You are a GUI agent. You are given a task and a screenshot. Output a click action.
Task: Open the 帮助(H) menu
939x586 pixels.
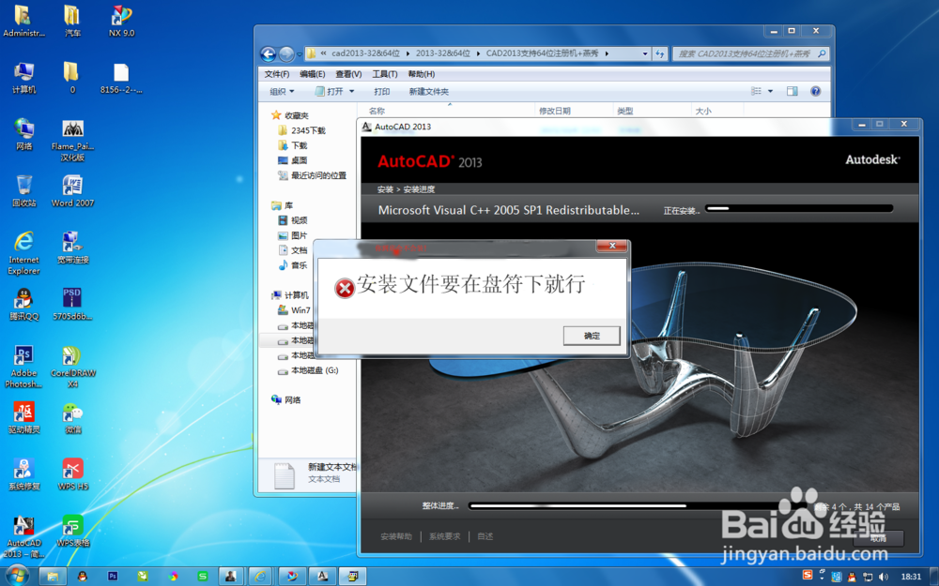[421, 74]
